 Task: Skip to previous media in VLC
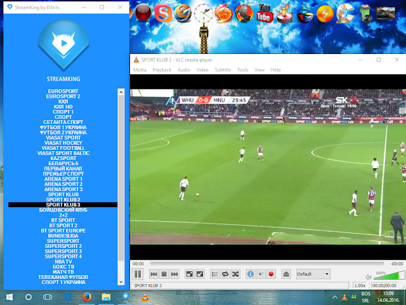(x=154, y=274)
